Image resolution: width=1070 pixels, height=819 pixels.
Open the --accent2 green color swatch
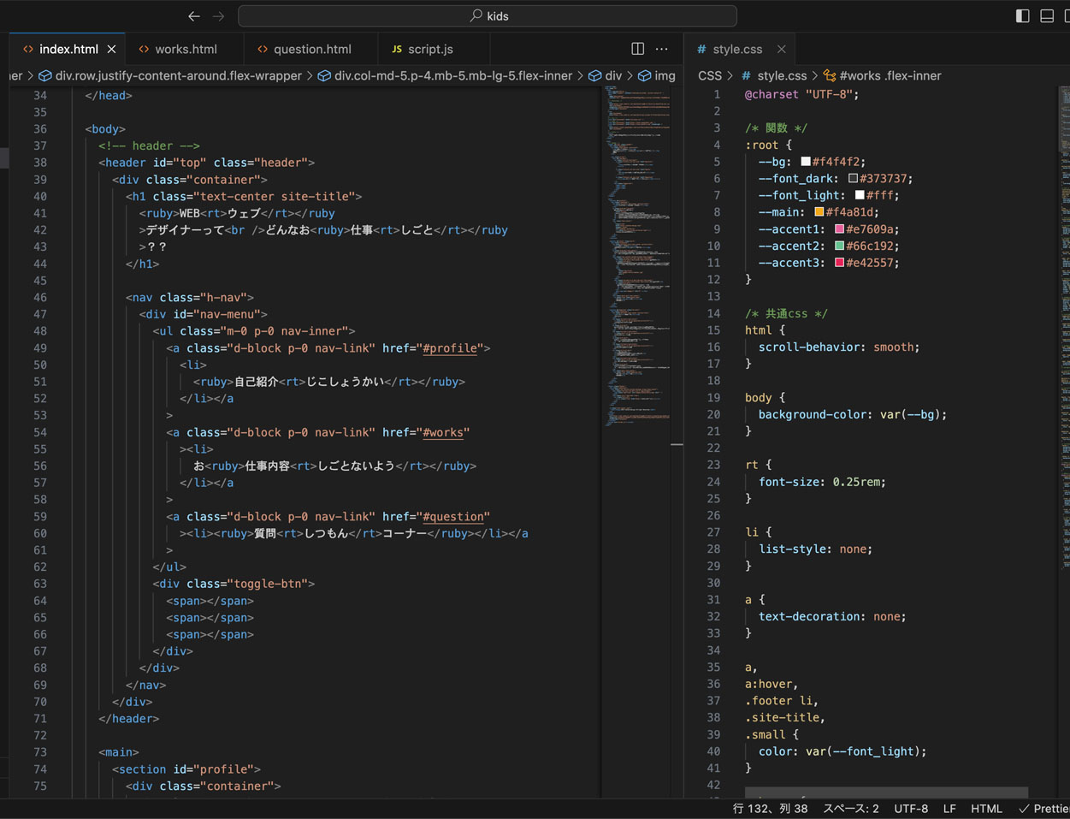pyautogui.click(x=839, y=246)
